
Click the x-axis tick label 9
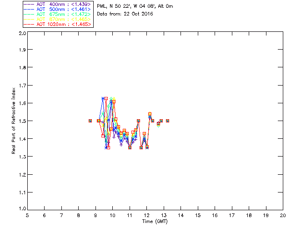(95, 215)
